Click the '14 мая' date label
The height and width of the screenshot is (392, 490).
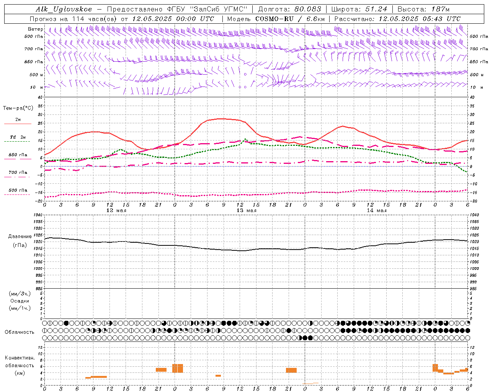377,211
